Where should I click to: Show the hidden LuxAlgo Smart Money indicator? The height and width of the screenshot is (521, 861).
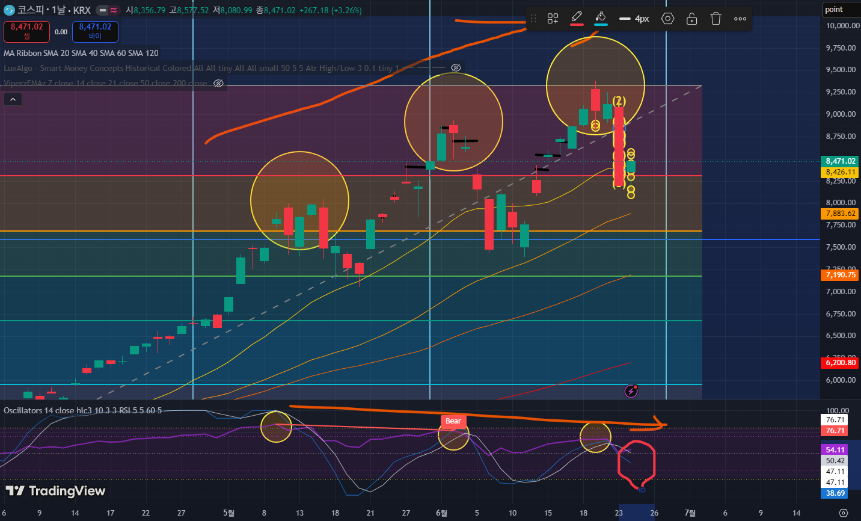(456, 68)
